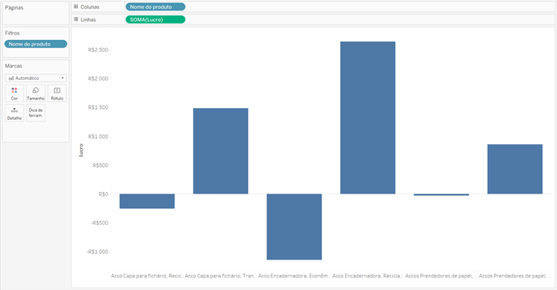The image size is (557, 290).
Task: Select bar for Acco Encadernadora, Recicla.
Action: (368, 118)
